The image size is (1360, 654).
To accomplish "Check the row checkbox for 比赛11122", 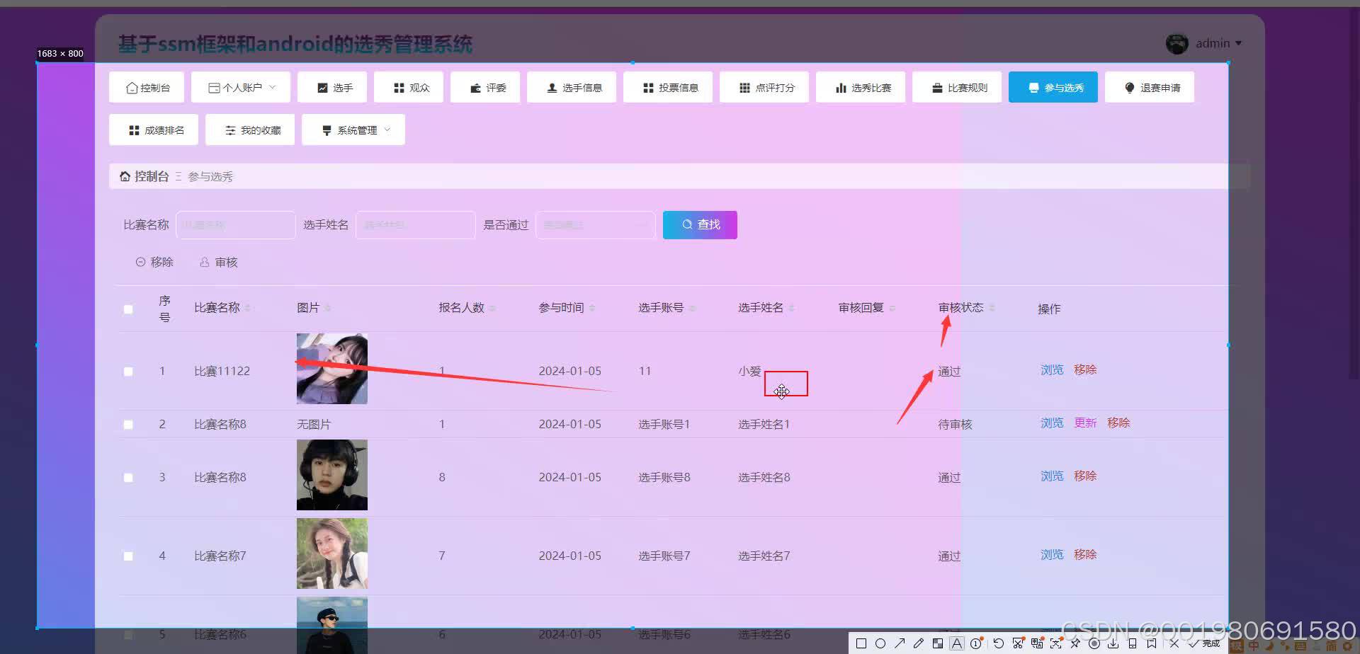I will coord(128,371).
